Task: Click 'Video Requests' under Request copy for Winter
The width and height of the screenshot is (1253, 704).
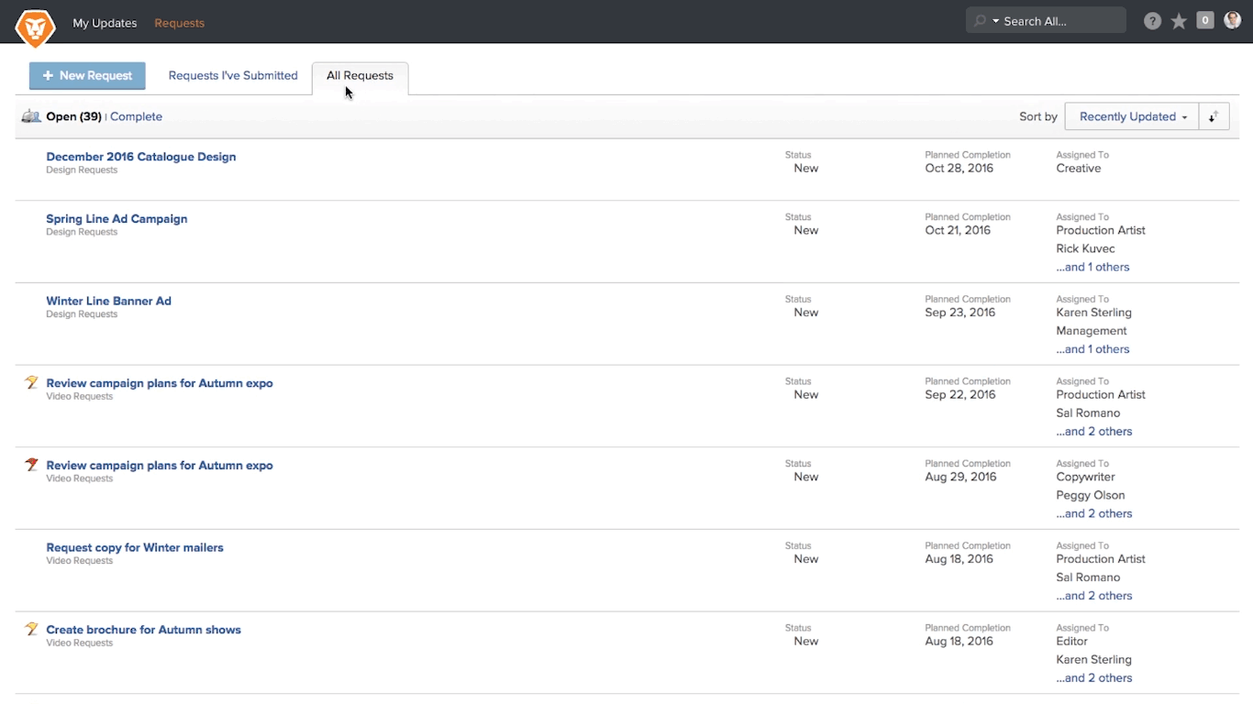Action: 80,561
